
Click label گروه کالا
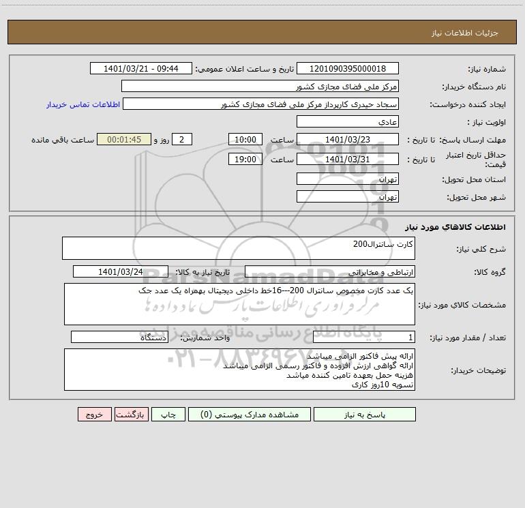point(490,273)
